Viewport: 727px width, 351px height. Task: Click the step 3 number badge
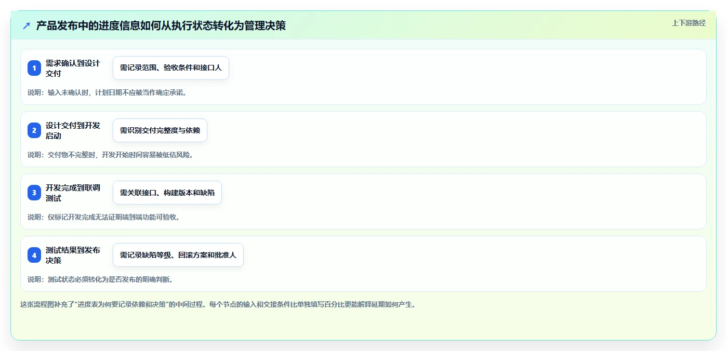(x=34, y=193)
